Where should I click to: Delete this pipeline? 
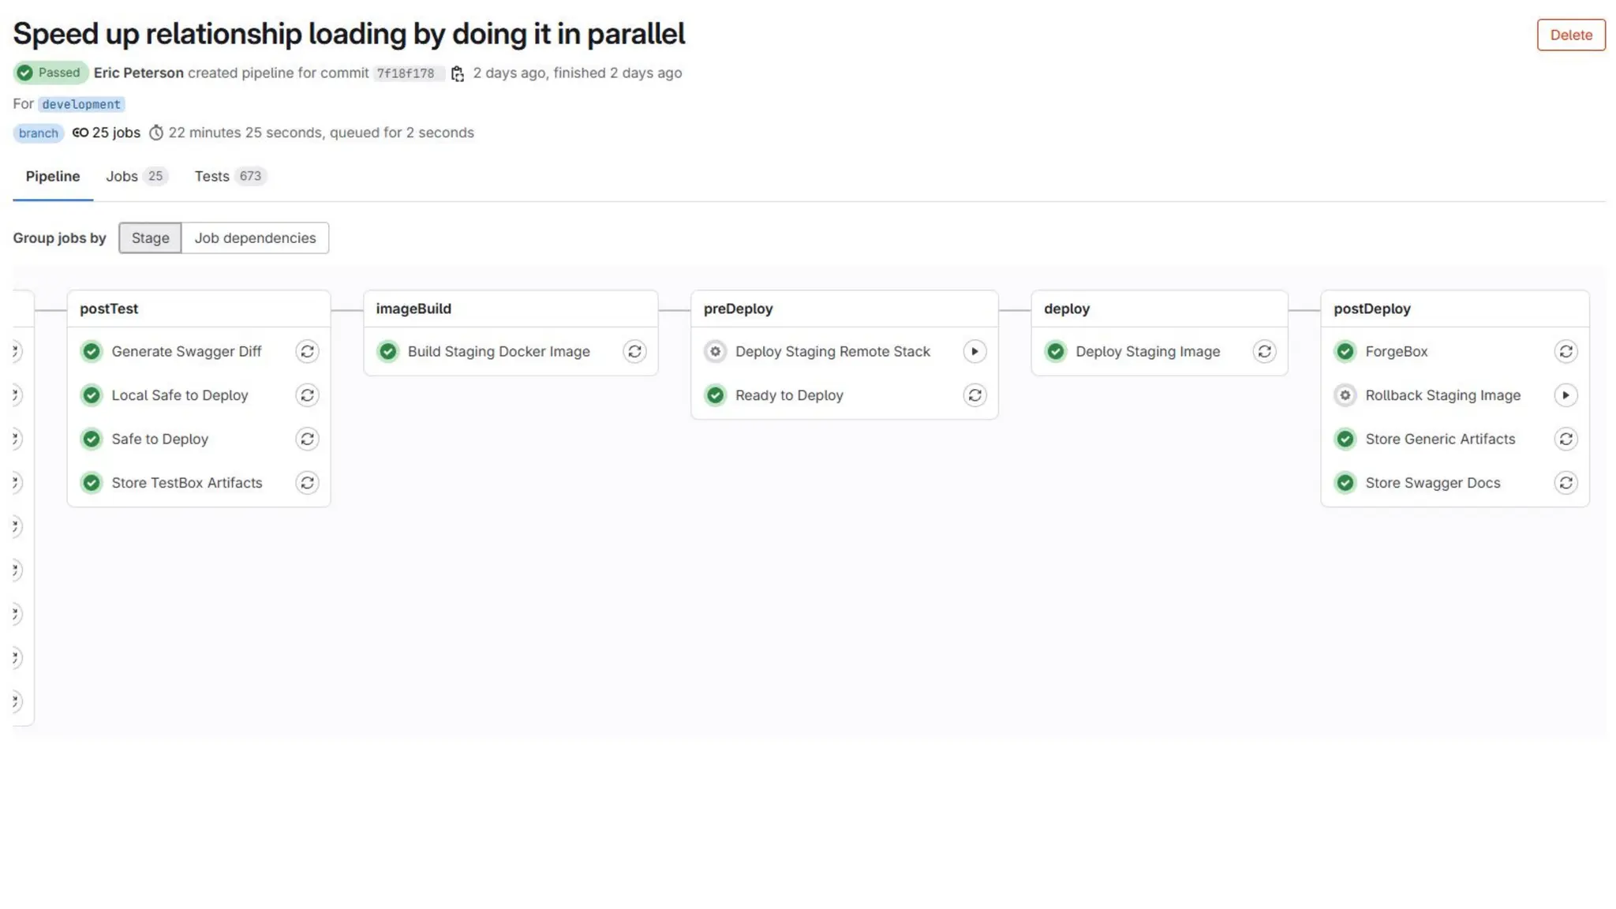[x=1570, y=35]
